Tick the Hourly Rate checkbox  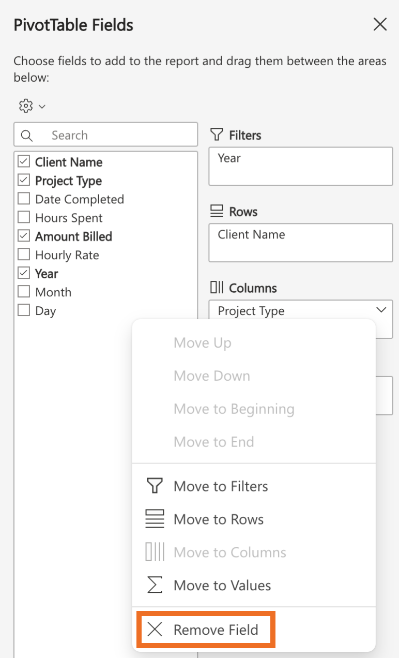click(x=24, y=255)
